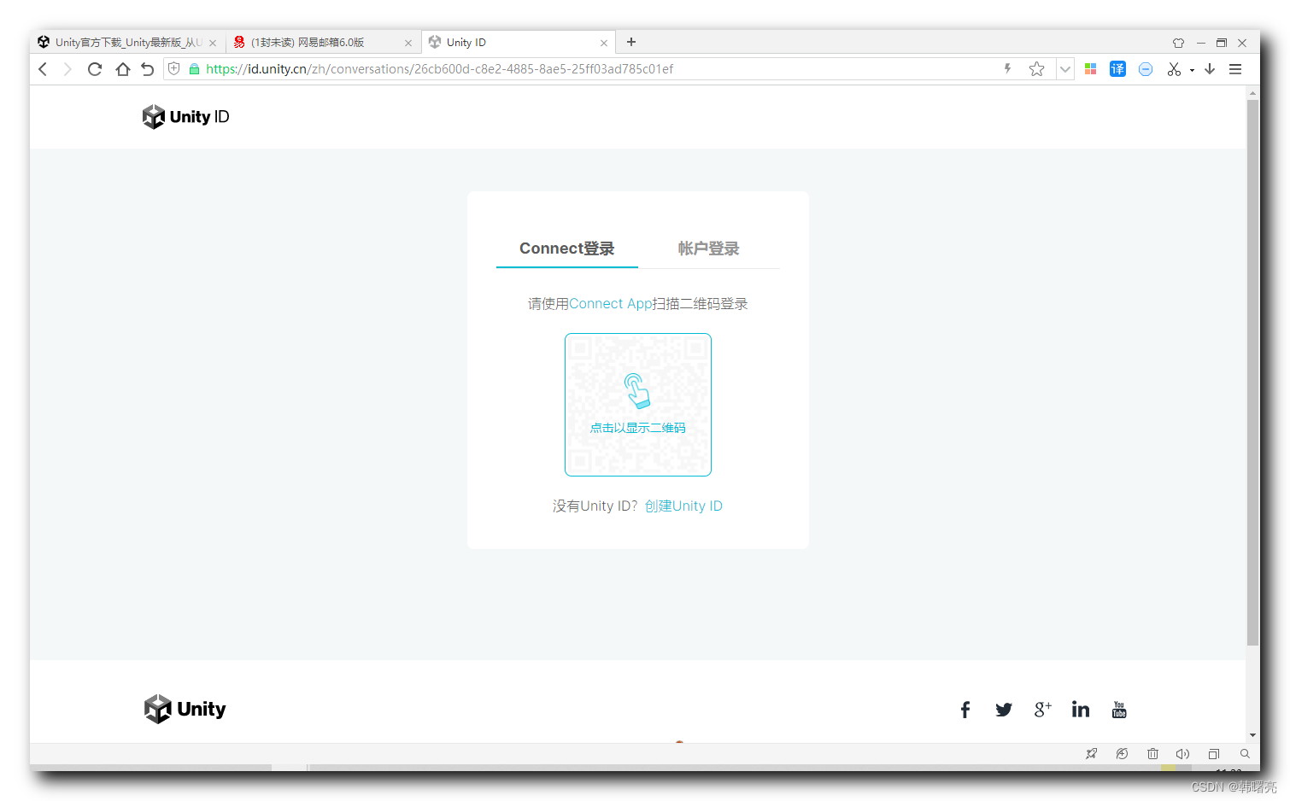
Task: Click the lightning speed mode icon
Action: 1008,69
